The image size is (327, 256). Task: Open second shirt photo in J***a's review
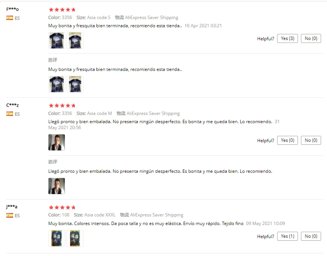click(75, 238)
